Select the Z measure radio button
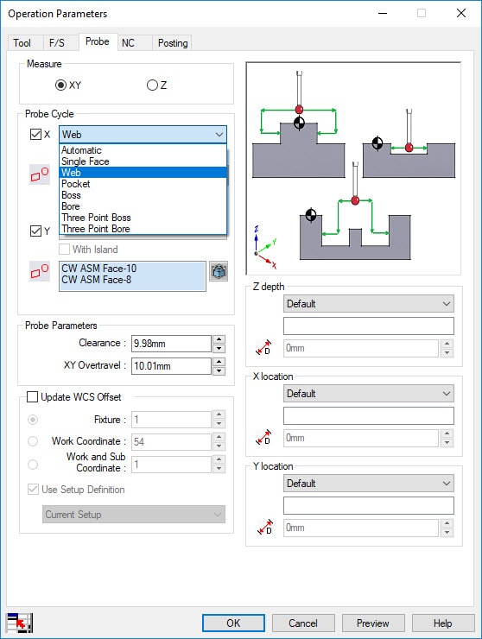The image size is (482, 639). tap(152, 85)
